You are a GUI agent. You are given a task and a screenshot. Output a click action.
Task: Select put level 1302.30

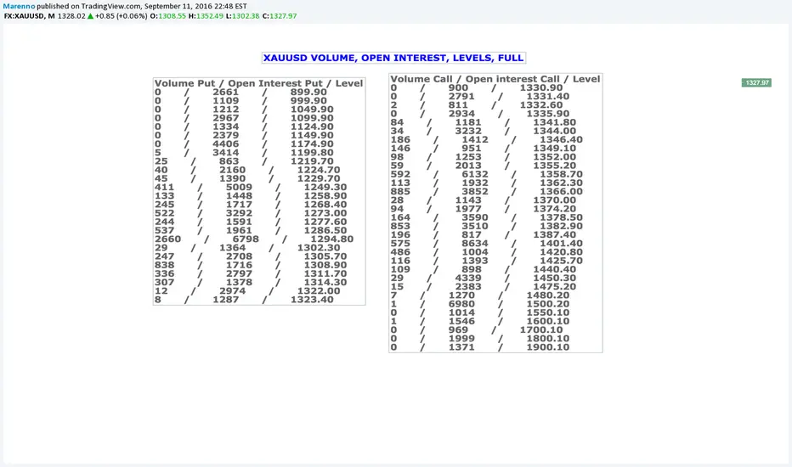coord(319,247)
